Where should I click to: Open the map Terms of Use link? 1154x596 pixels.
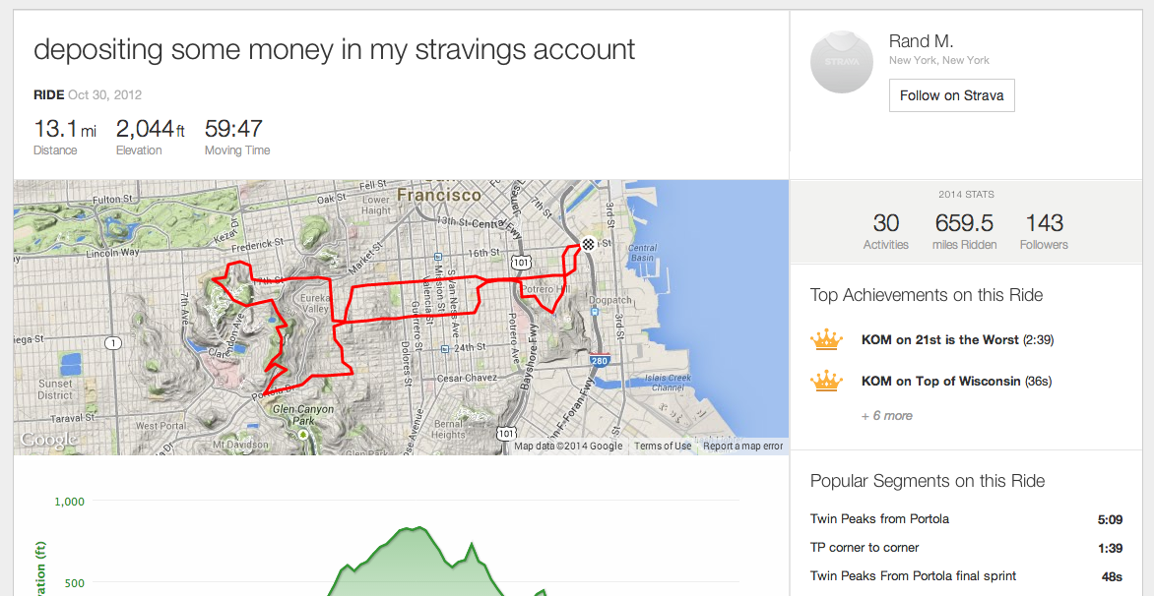click(663, 447)
